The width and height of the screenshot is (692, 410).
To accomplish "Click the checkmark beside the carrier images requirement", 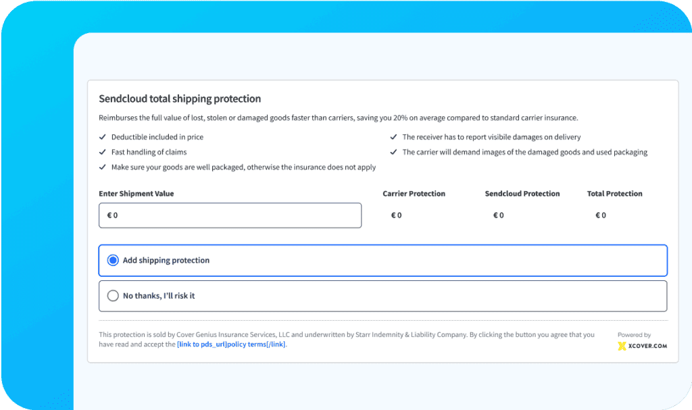I will pos(393,152).
